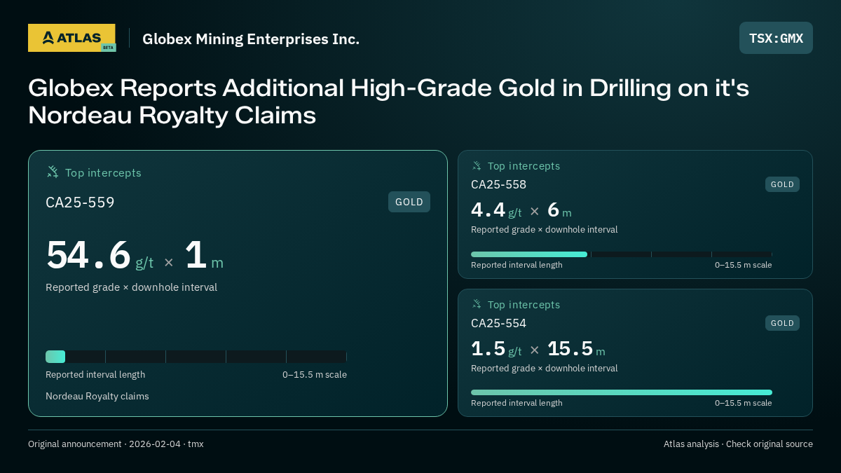This screenshot has width=841, height=473.
Task: Click the Nordeau Royalty claims label
Action: tap(97, 396)
